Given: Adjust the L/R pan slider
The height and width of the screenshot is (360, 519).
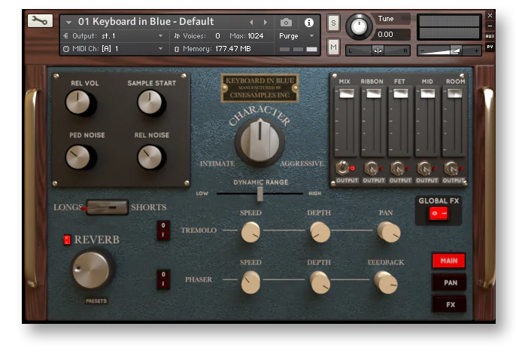Looking at the screenshot, I should pyautogui.click(x=378, y=50).
